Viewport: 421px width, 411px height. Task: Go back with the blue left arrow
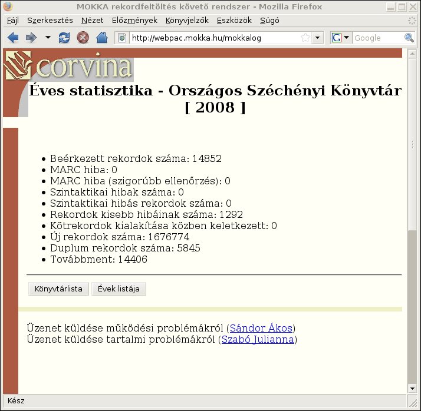click(13, 38)
